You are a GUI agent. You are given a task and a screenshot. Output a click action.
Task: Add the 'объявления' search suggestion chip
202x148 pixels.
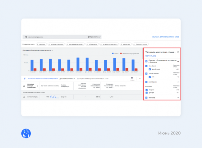tap(92, 44)
